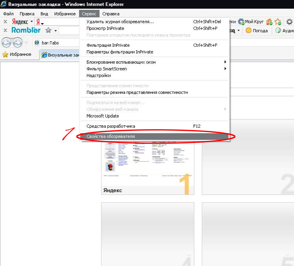This screenshot has height=266, width=294.
Task: Go forward with the Forward arrow button
Action: pos(17,43)
